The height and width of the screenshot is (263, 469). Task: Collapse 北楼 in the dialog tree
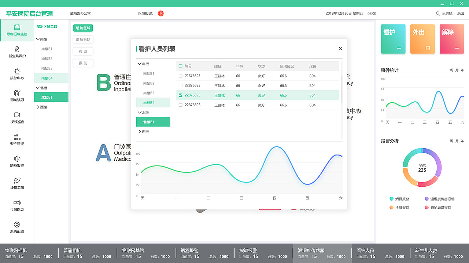(140, 113)
